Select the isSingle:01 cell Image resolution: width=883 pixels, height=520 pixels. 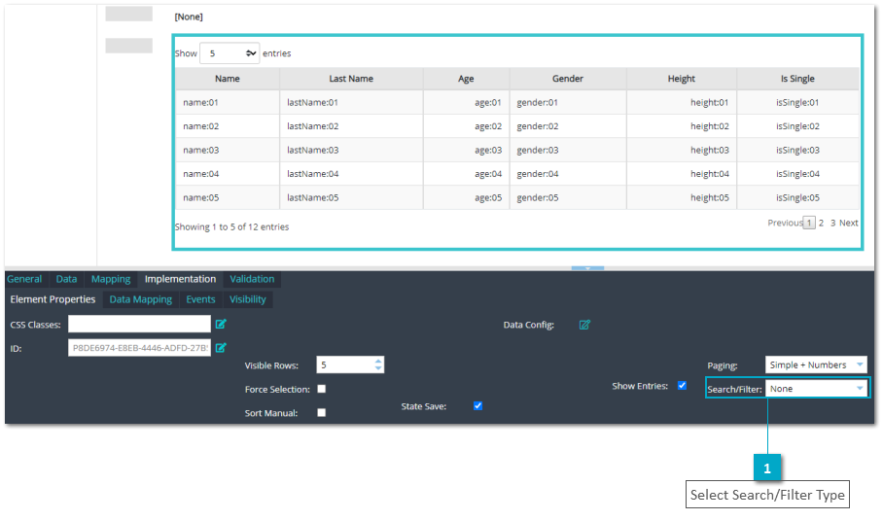(798, 102)
